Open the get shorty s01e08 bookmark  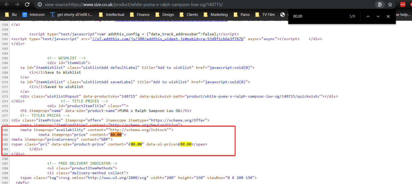tap(71, 15)
